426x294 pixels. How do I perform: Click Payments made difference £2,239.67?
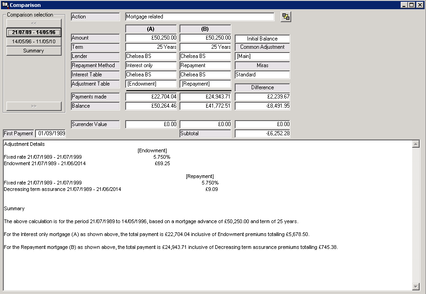point(262,97)
